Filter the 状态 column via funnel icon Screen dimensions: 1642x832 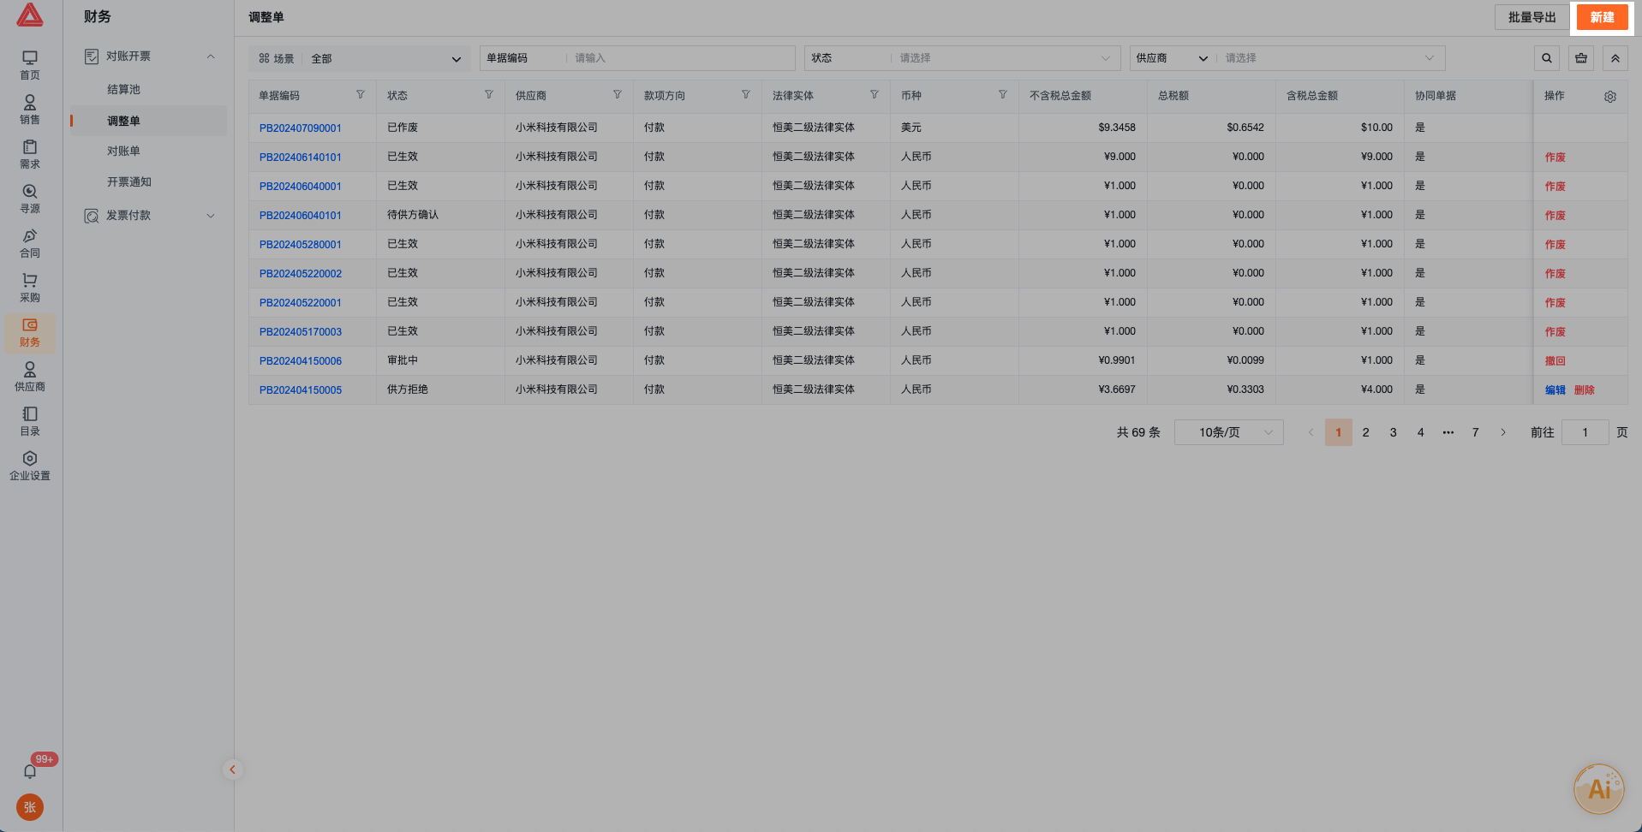tap(489, 95)
